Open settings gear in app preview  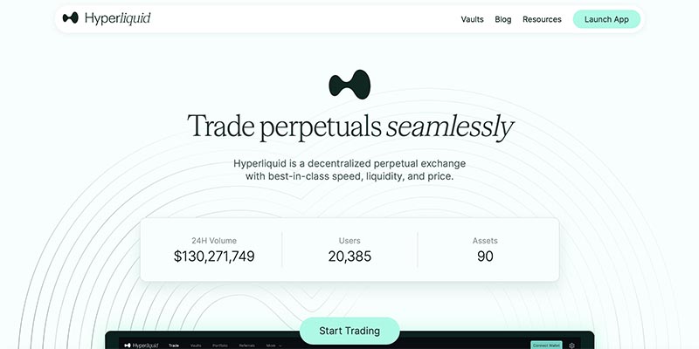click(572, 346)
